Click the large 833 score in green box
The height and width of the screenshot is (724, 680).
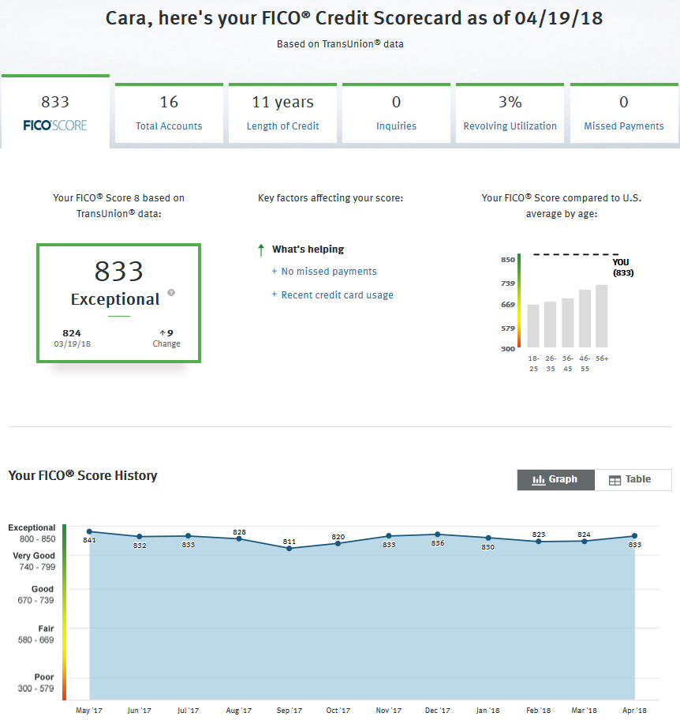119,271
